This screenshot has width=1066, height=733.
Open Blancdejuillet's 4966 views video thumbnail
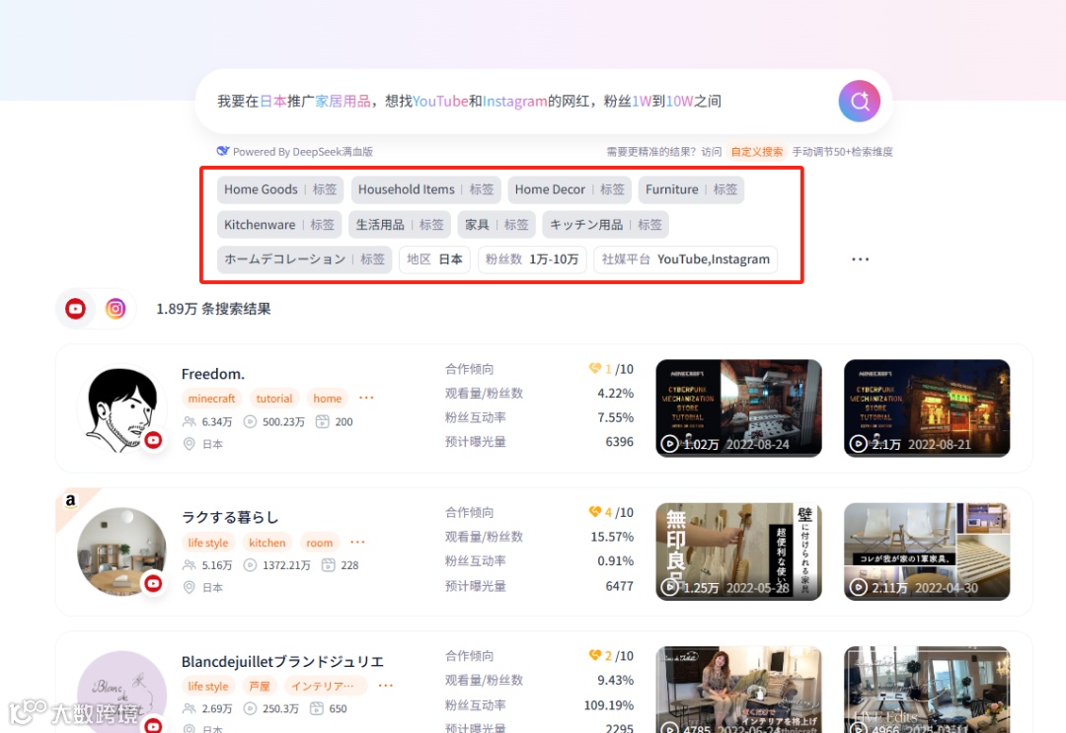(927, 690)
